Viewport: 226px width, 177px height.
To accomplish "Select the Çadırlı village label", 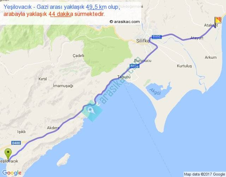I will click(x=78, y=56).
